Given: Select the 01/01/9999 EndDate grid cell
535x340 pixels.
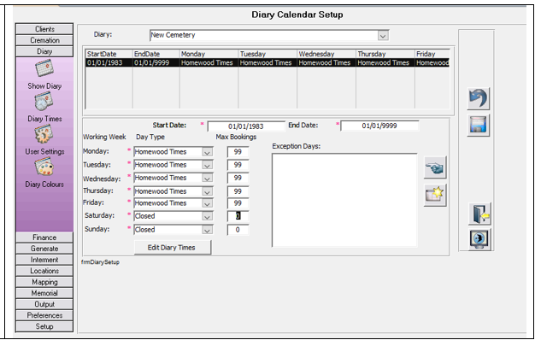Looking at the screenshot, I should click(x=156, y=62).
